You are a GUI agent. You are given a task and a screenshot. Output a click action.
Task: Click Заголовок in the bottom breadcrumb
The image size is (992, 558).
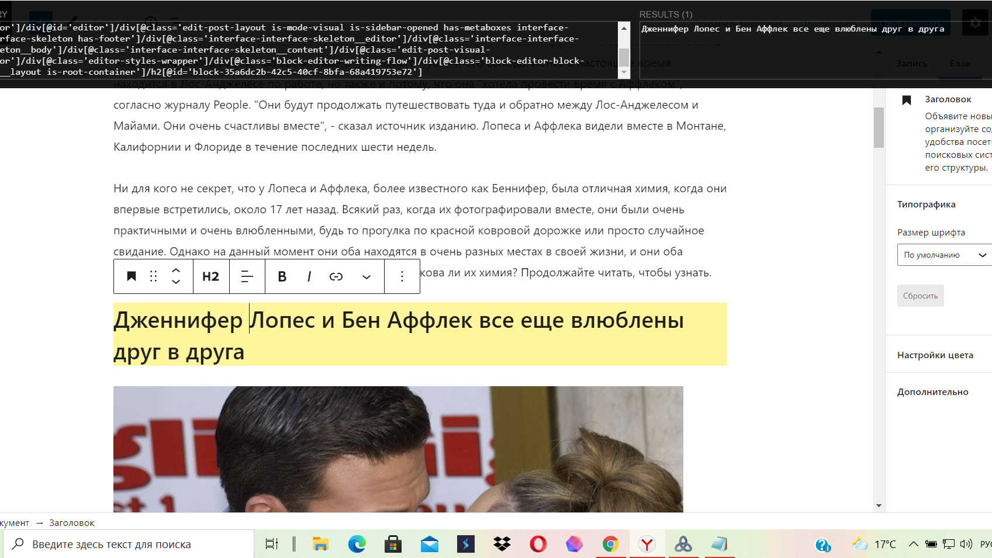click(x=72, y=523)
